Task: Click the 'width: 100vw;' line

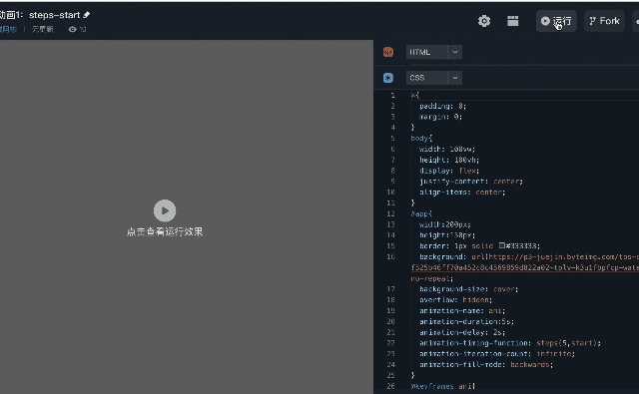Action: (447, 149)
